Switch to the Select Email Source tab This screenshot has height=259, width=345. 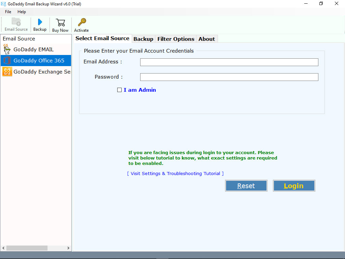[x=102, y=38]
